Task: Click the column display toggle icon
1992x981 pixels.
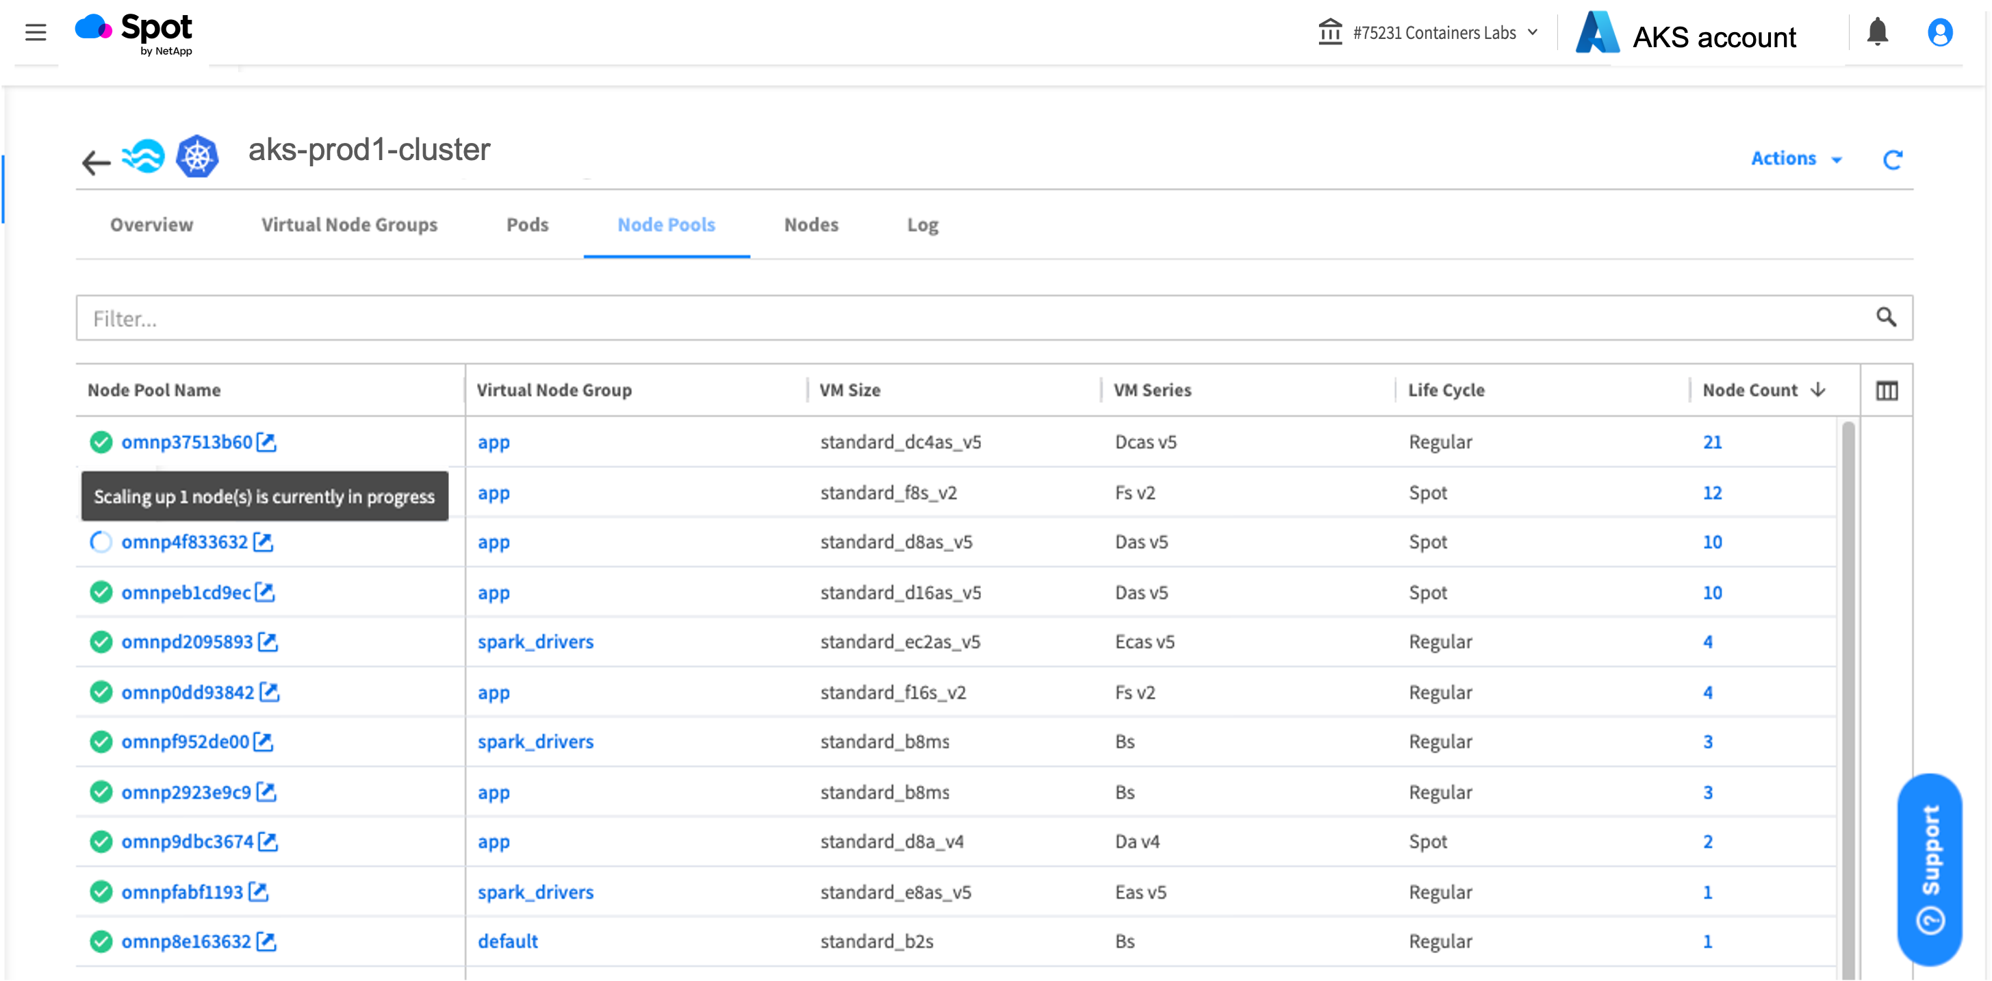Action: 1887,390
